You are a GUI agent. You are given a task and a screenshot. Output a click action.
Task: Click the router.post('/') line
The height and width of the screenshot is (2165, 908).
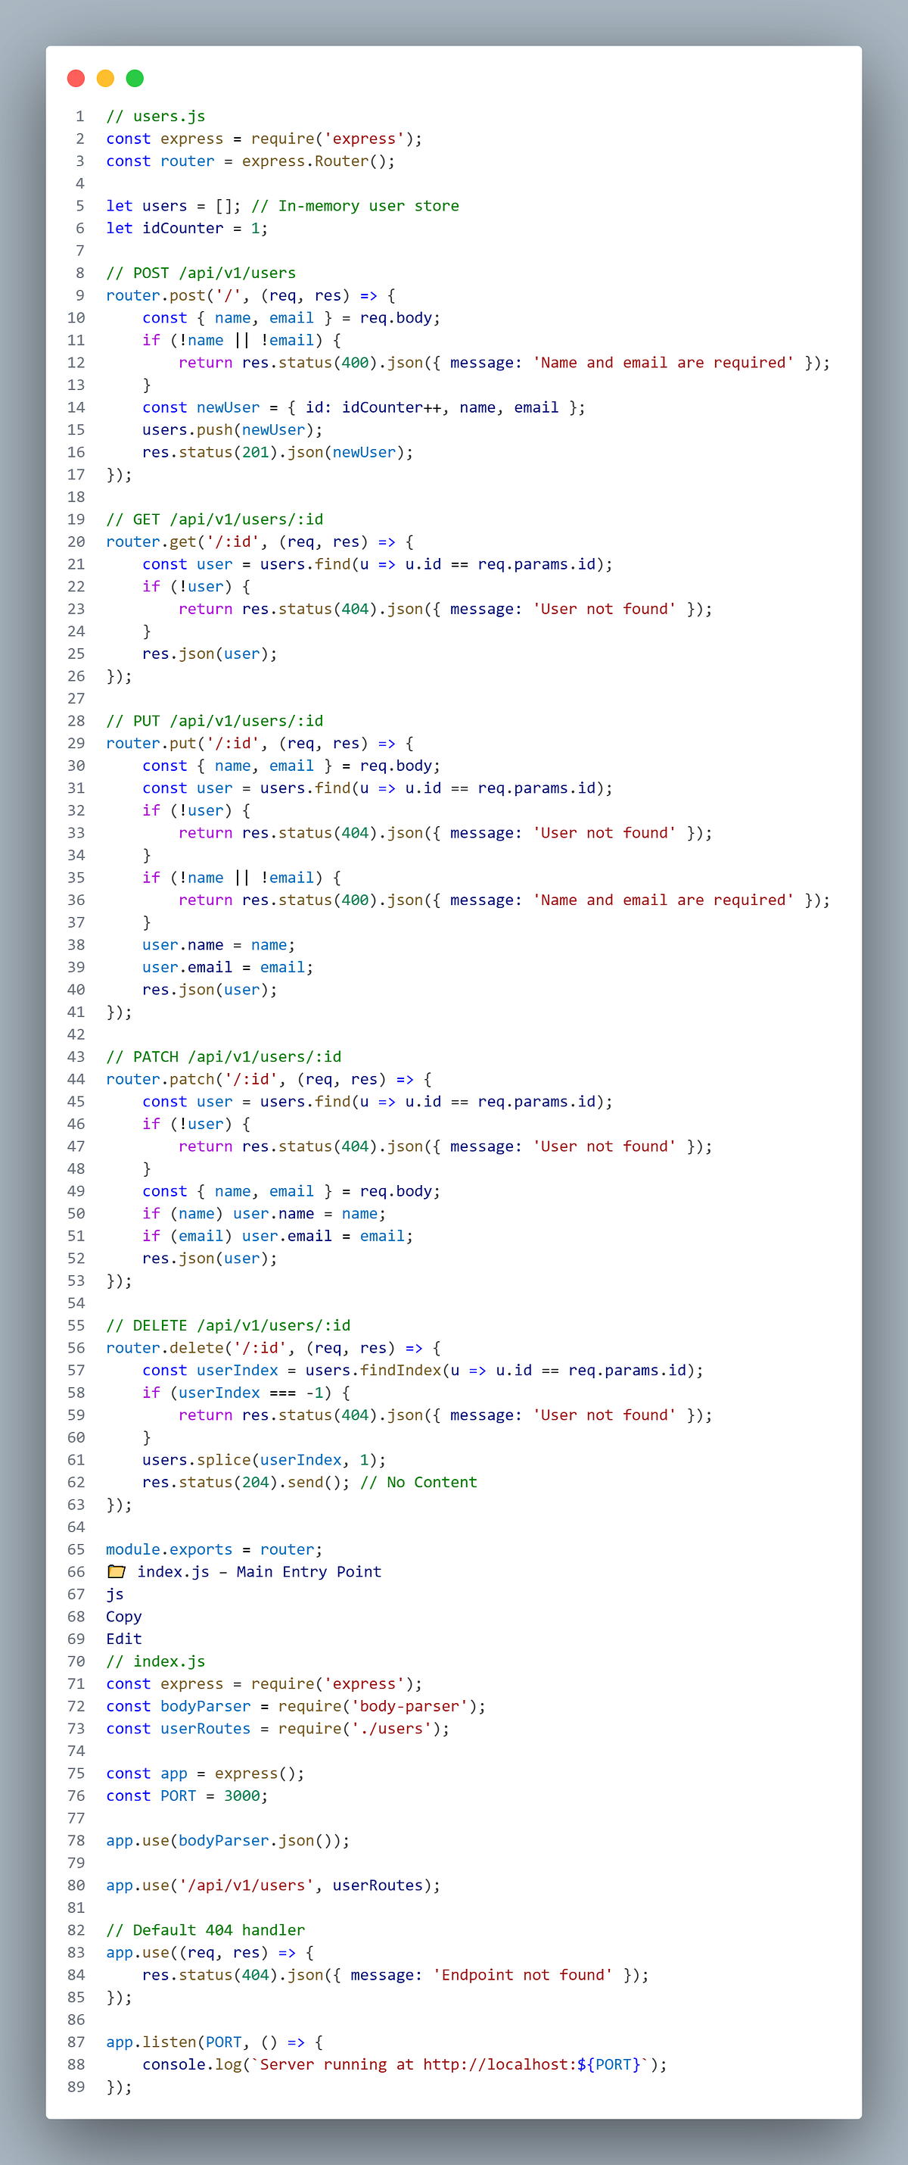[250, 295]
